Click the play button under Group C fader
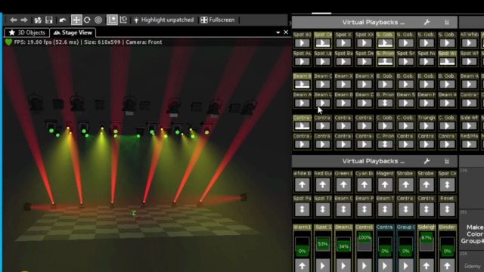The height and width of the screenshot is (272, 484). pyautogui.click(x=405, y=265)
